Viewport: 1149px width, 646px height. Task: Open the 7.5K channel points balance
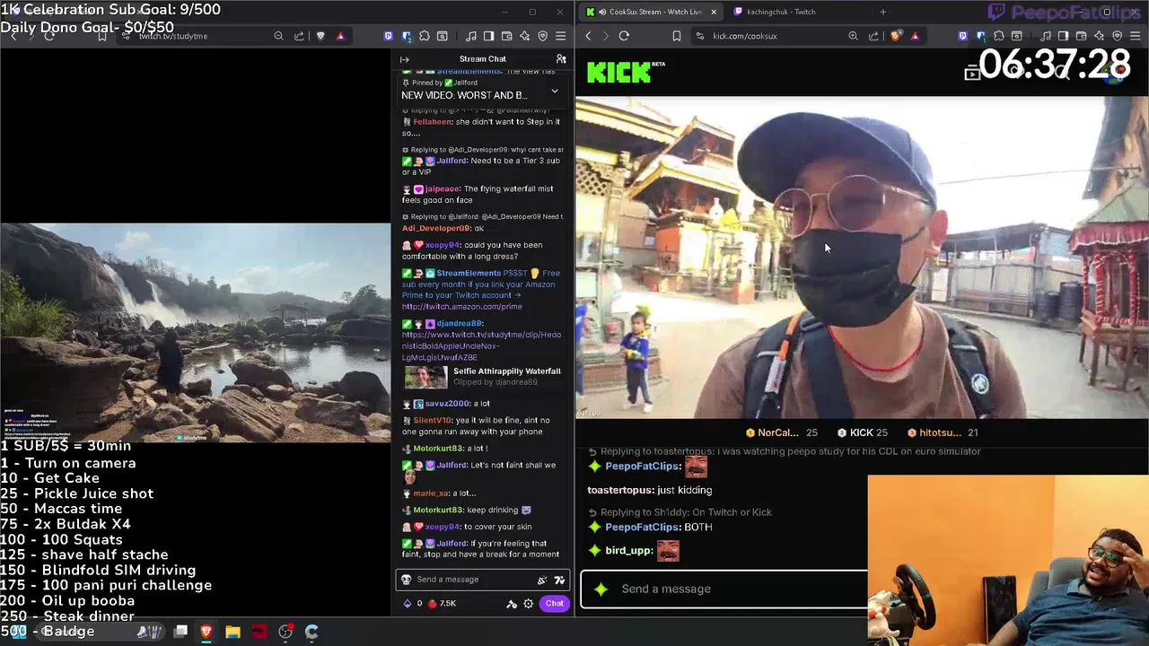442,604
